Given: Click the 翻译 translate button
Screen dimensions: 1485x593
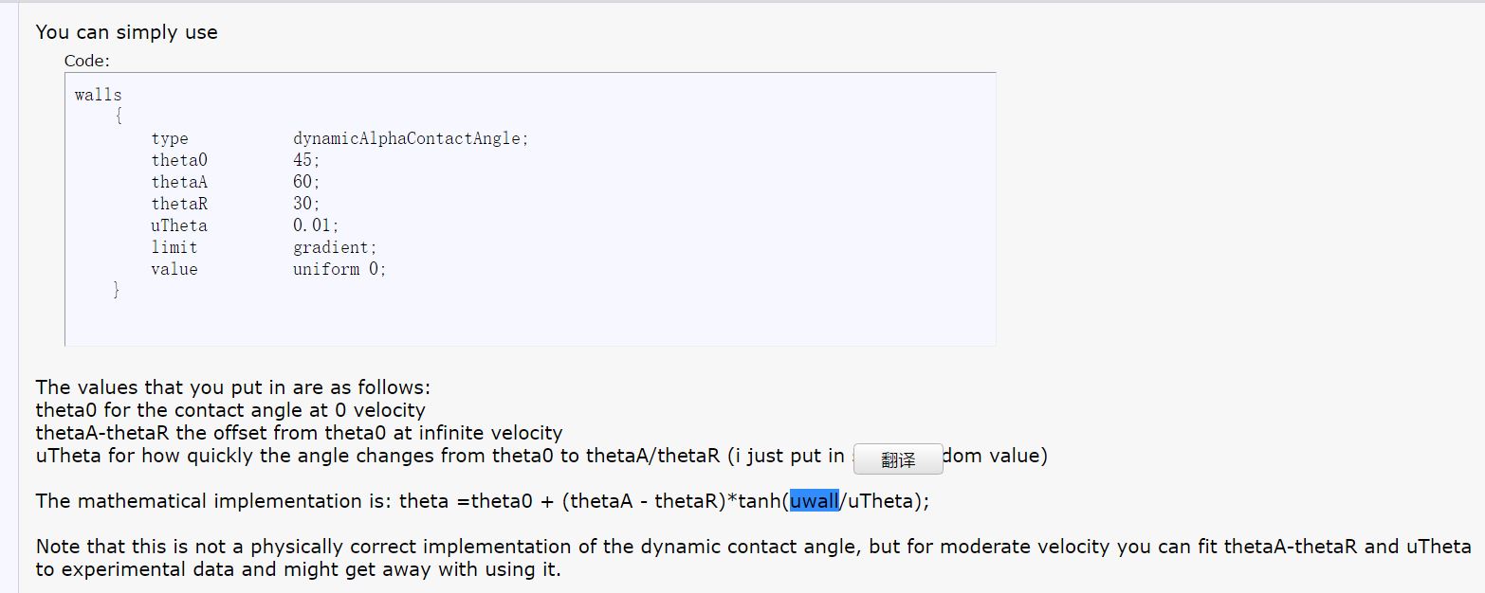Looking at the screenshot, I should pos(897,459).
